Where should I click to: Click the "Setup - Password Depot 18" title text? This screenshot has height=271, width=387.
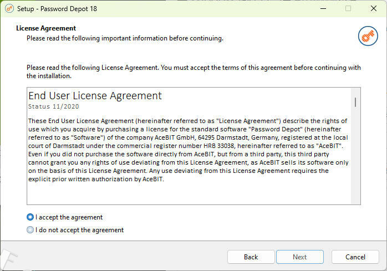point(57,8)
